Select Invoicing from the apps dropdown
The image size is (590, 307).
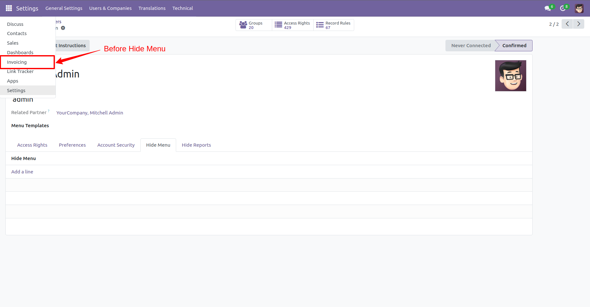pyautogui.click(x=17, y=62)
